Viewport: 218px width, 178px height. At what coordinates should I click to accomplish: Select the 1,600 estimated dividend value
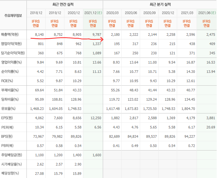coord(97,155)
